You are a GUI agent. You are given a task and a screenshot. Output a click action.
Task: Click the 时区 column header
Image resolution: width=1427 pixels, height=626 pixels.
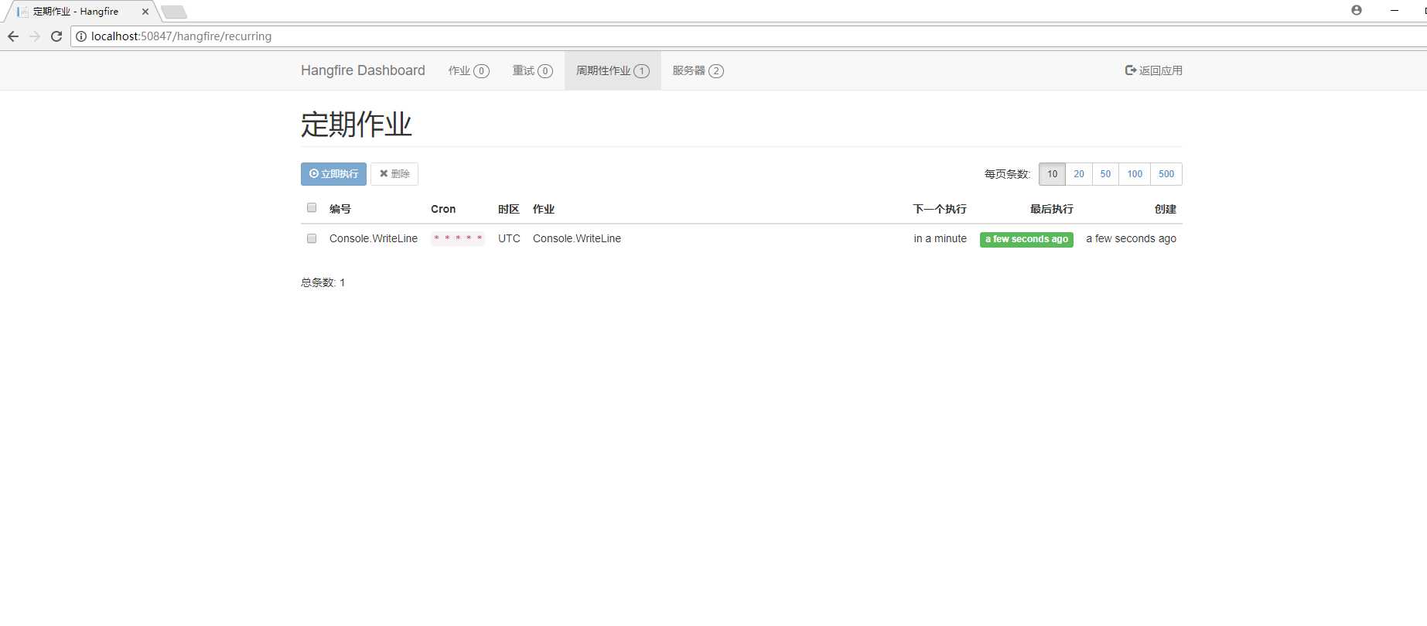coord(509,209)
